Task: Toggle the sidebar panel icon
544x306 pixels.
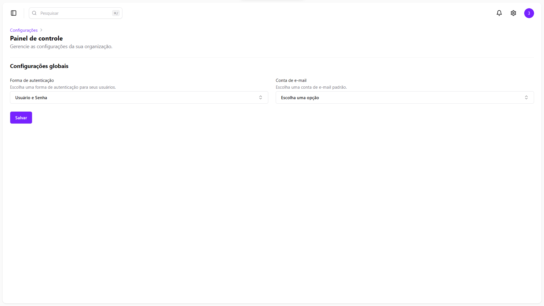Action: coord(14,13)
